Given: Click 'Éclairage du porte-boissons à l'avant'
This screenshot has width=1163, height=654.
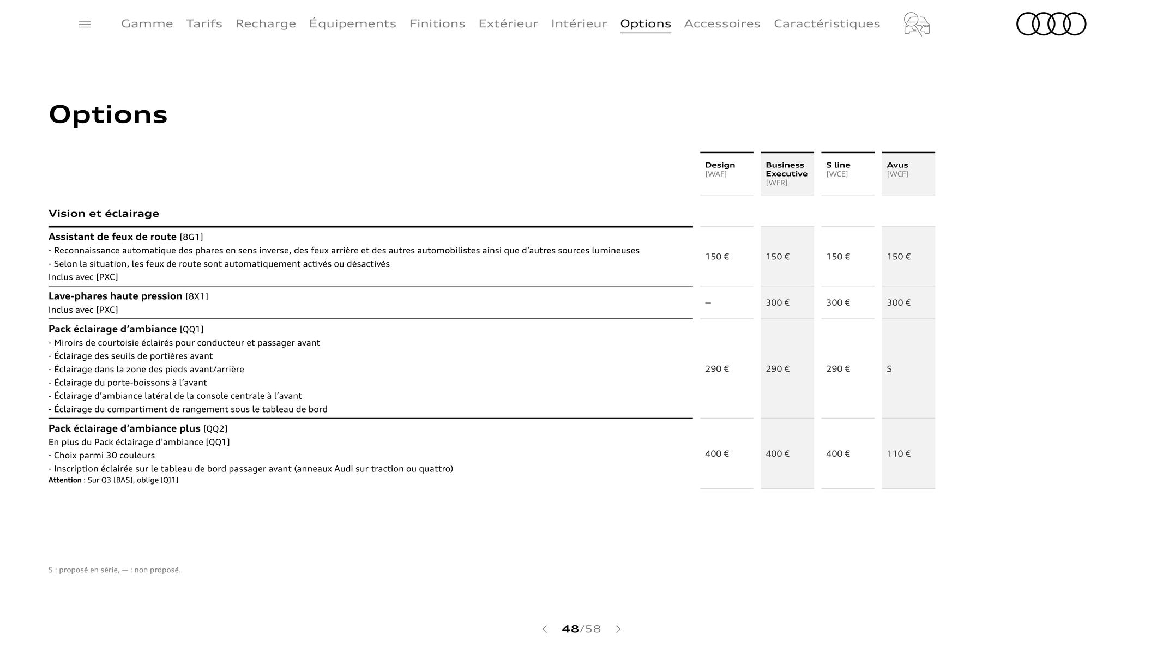Looking at the screenshot, I should (128, 383).
